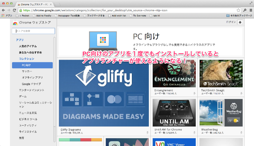254x146 pixels.
Task: Click the offline bolt icon on Entanglement card
Action: (x=194, y=93)
